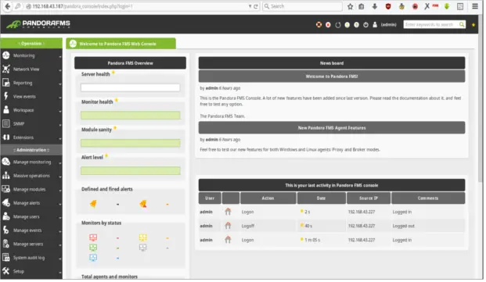Image resolution: width=486 pixels, height=282 pixels.
Task: Open the SNMP sidebar icon
Action: pos(6,123)
